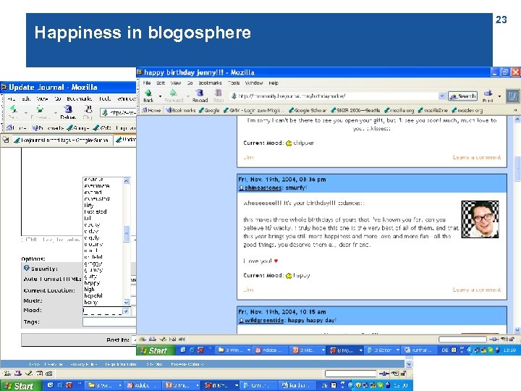Click the Search button beside the URL bar

[x=463, y=96]
